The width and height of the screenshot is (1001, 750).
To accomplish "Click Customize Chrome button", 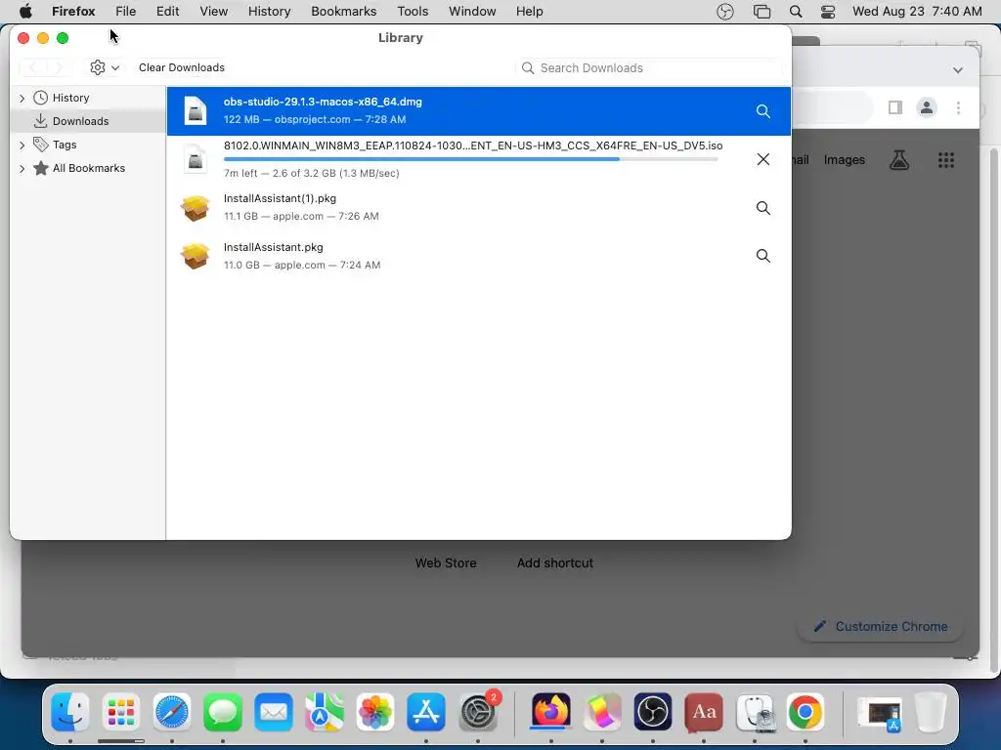I will point(881,626).
